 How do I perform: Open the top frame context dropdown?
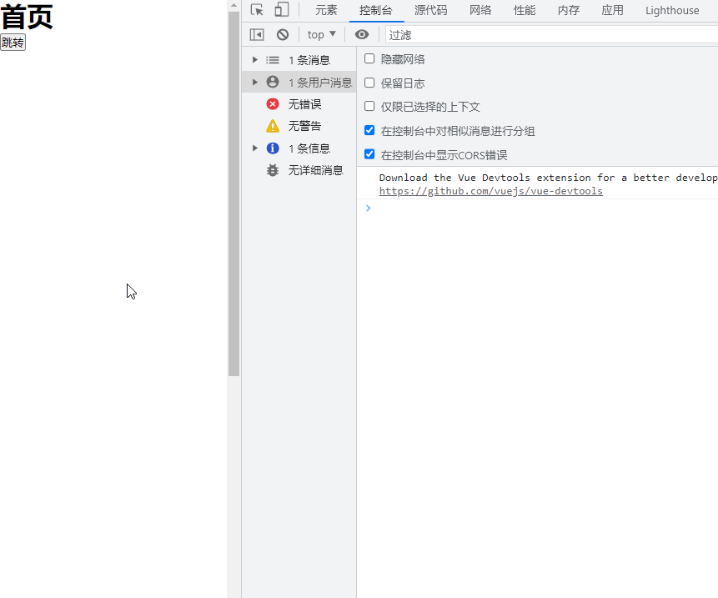[x=320, y=34]
